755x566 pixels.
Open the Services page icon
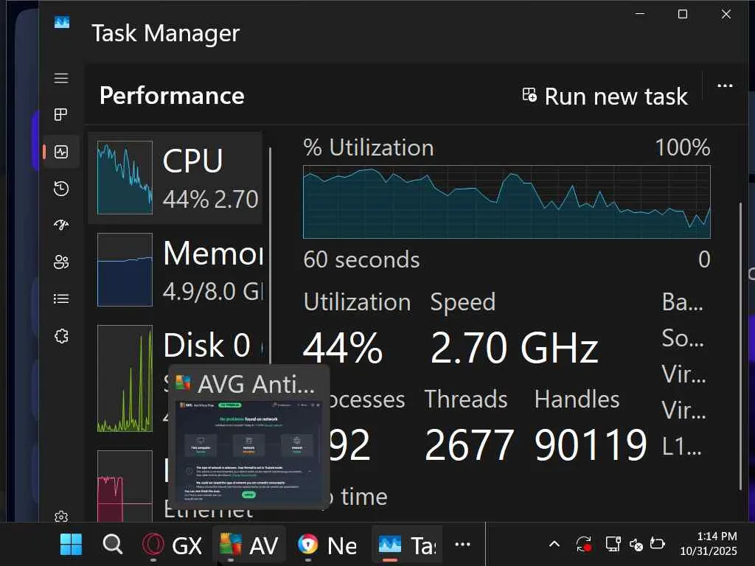61,336
